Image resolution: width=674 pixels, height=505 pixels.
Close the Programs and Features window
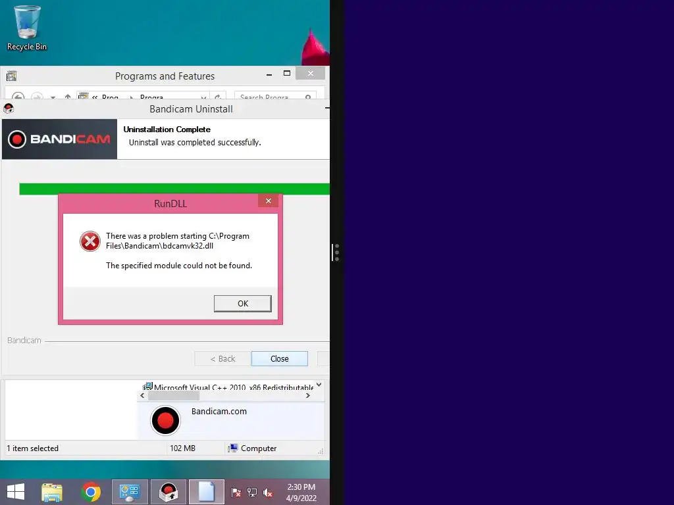click(x=311, y=74)
